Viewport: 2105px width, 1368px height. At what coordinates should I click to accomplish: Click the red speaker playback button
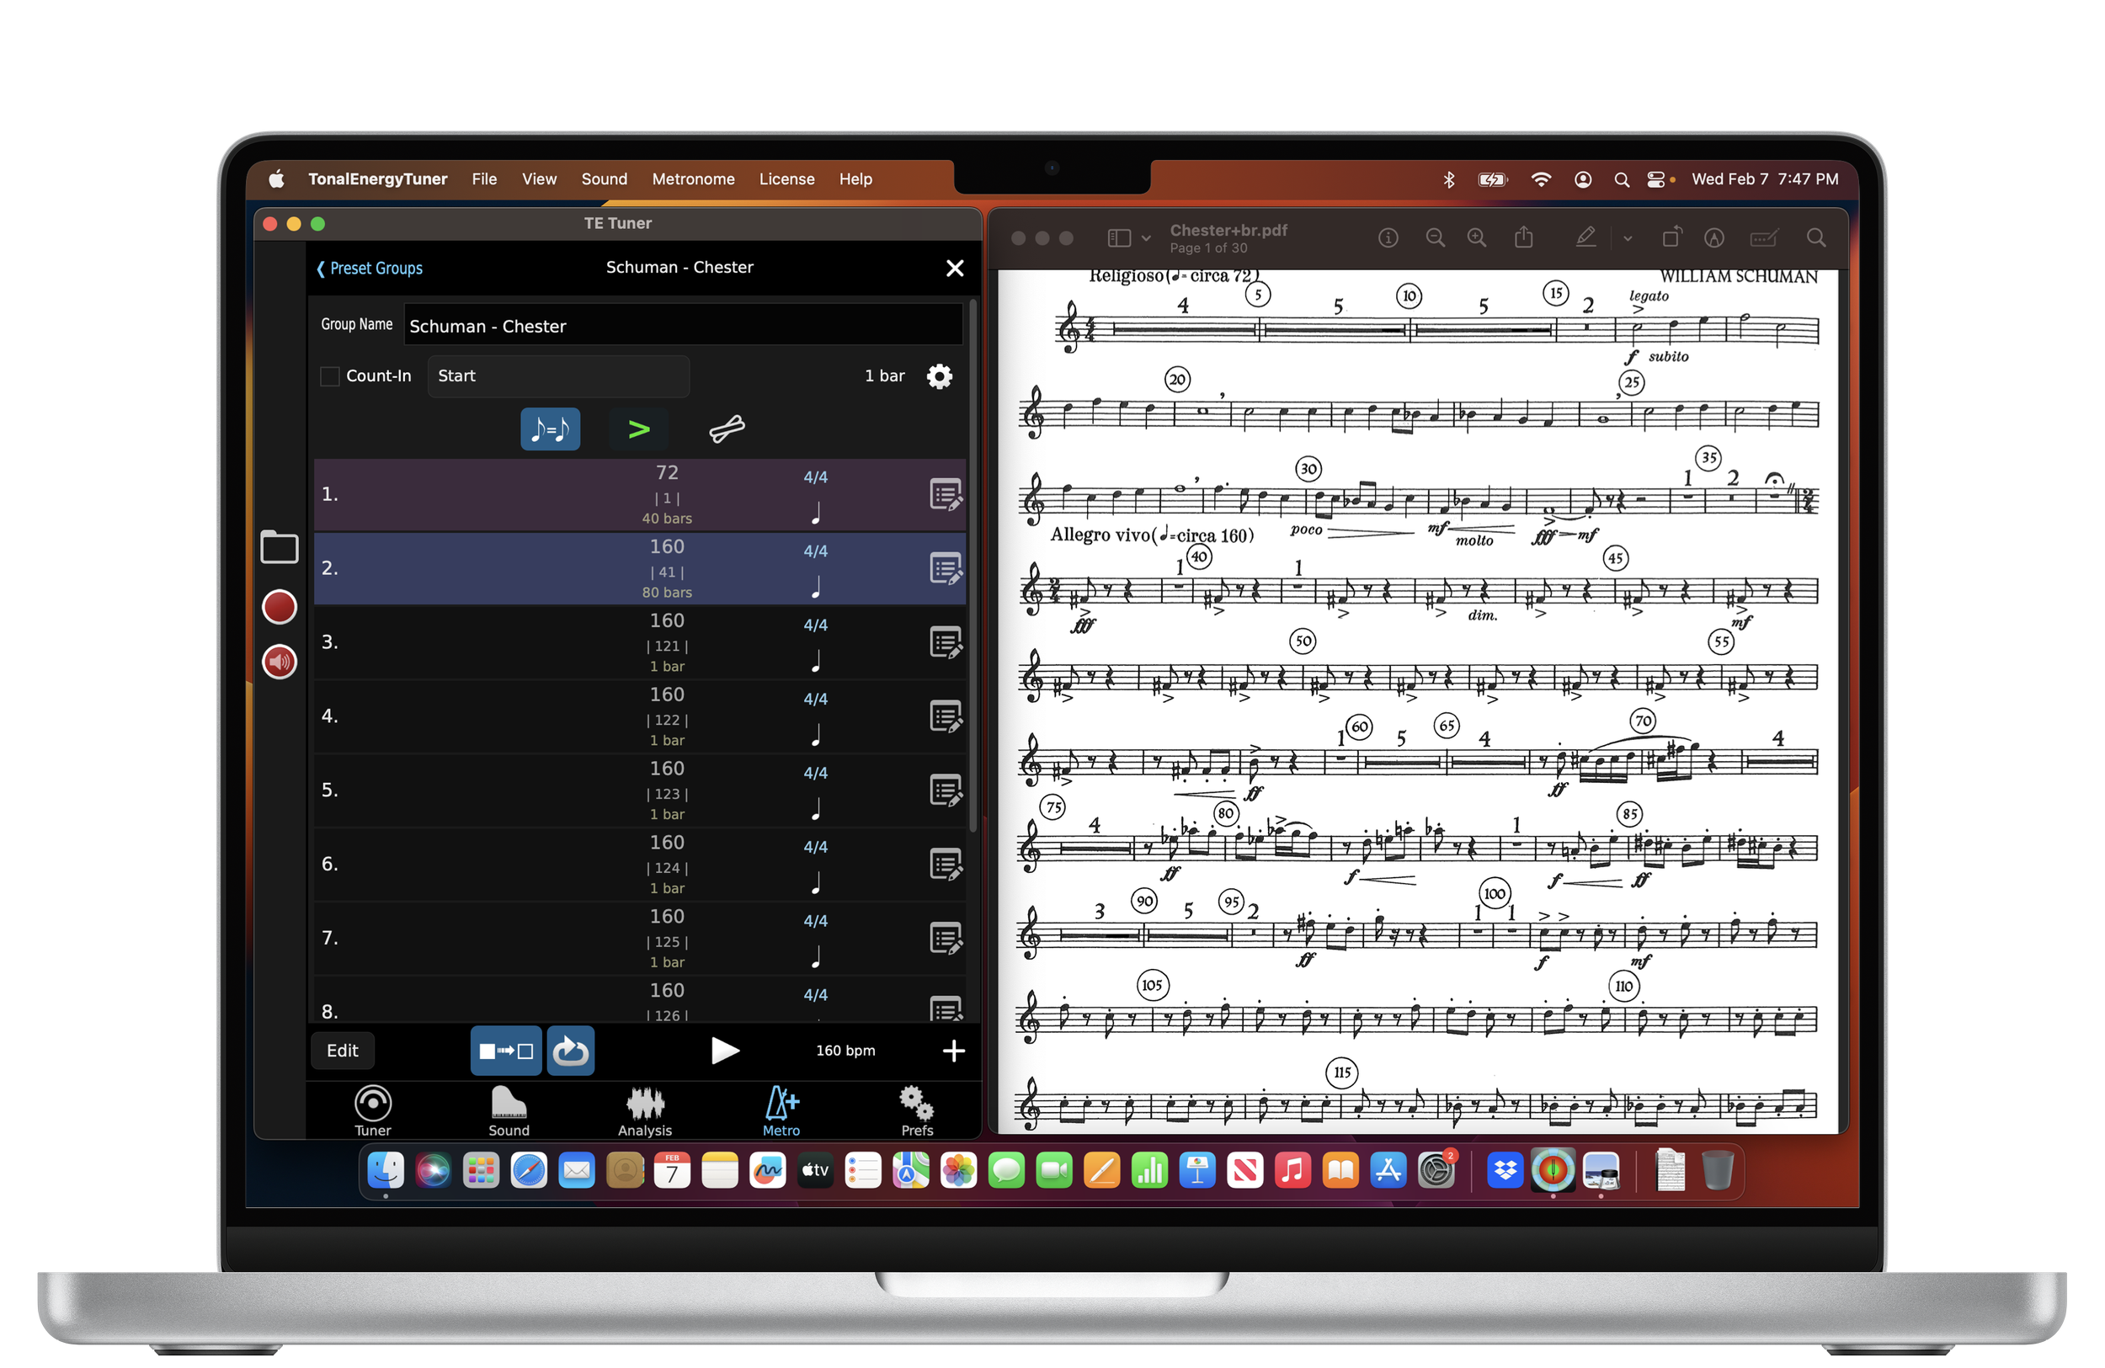pos(279,663)
